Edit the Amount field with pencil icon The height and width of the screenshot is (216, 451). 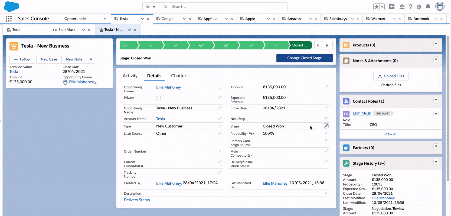click(326, 87)
